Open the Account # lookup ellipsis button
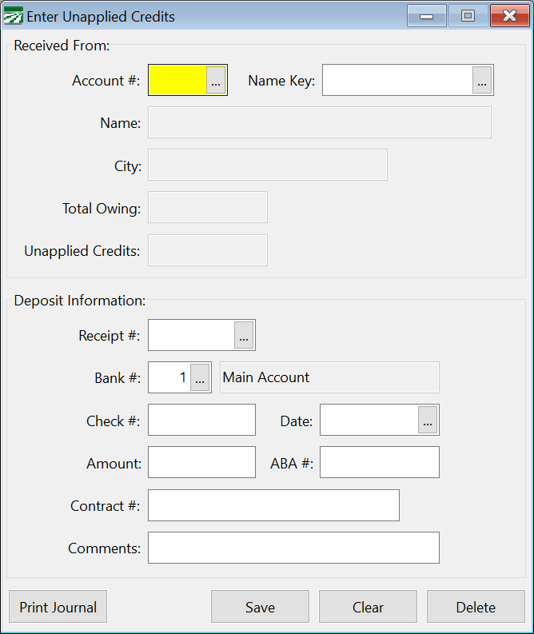 point(216,80)
